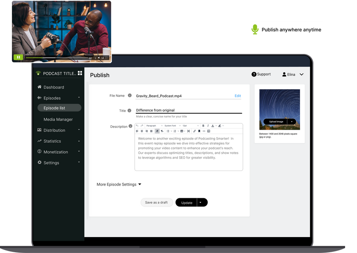This screenshot has width=357, height=253.
Task: Insert an anchor bookmark
Action: (199, 131)
